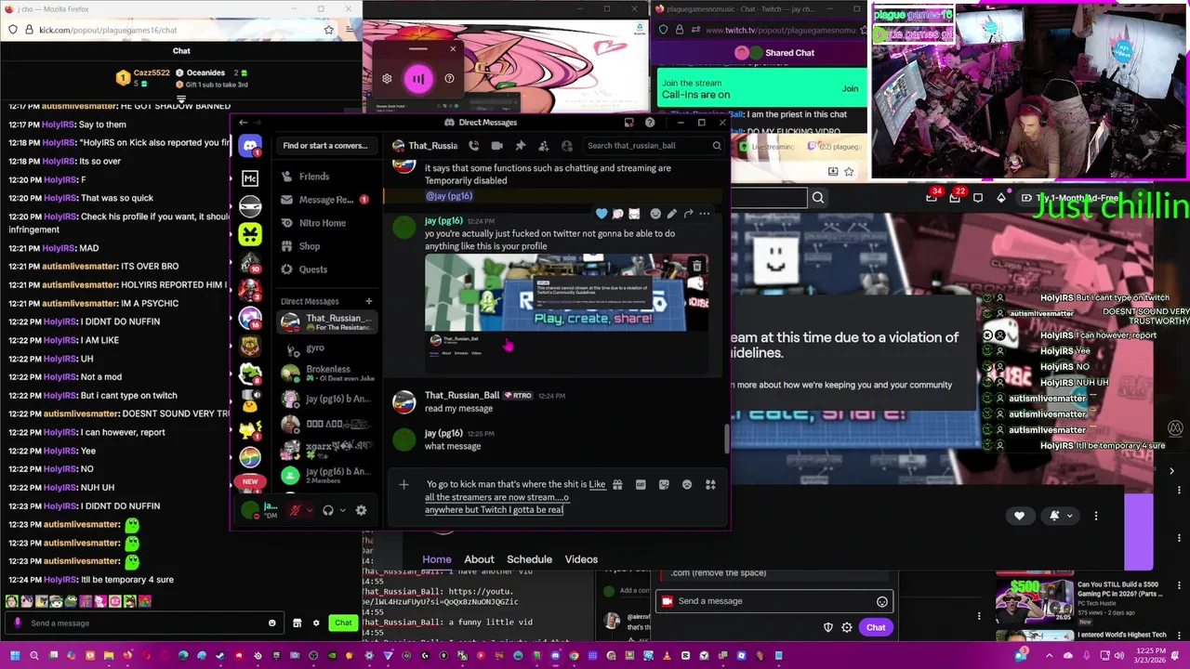Start a voice call with That_Russian_Ball

[x=474, y=146]
